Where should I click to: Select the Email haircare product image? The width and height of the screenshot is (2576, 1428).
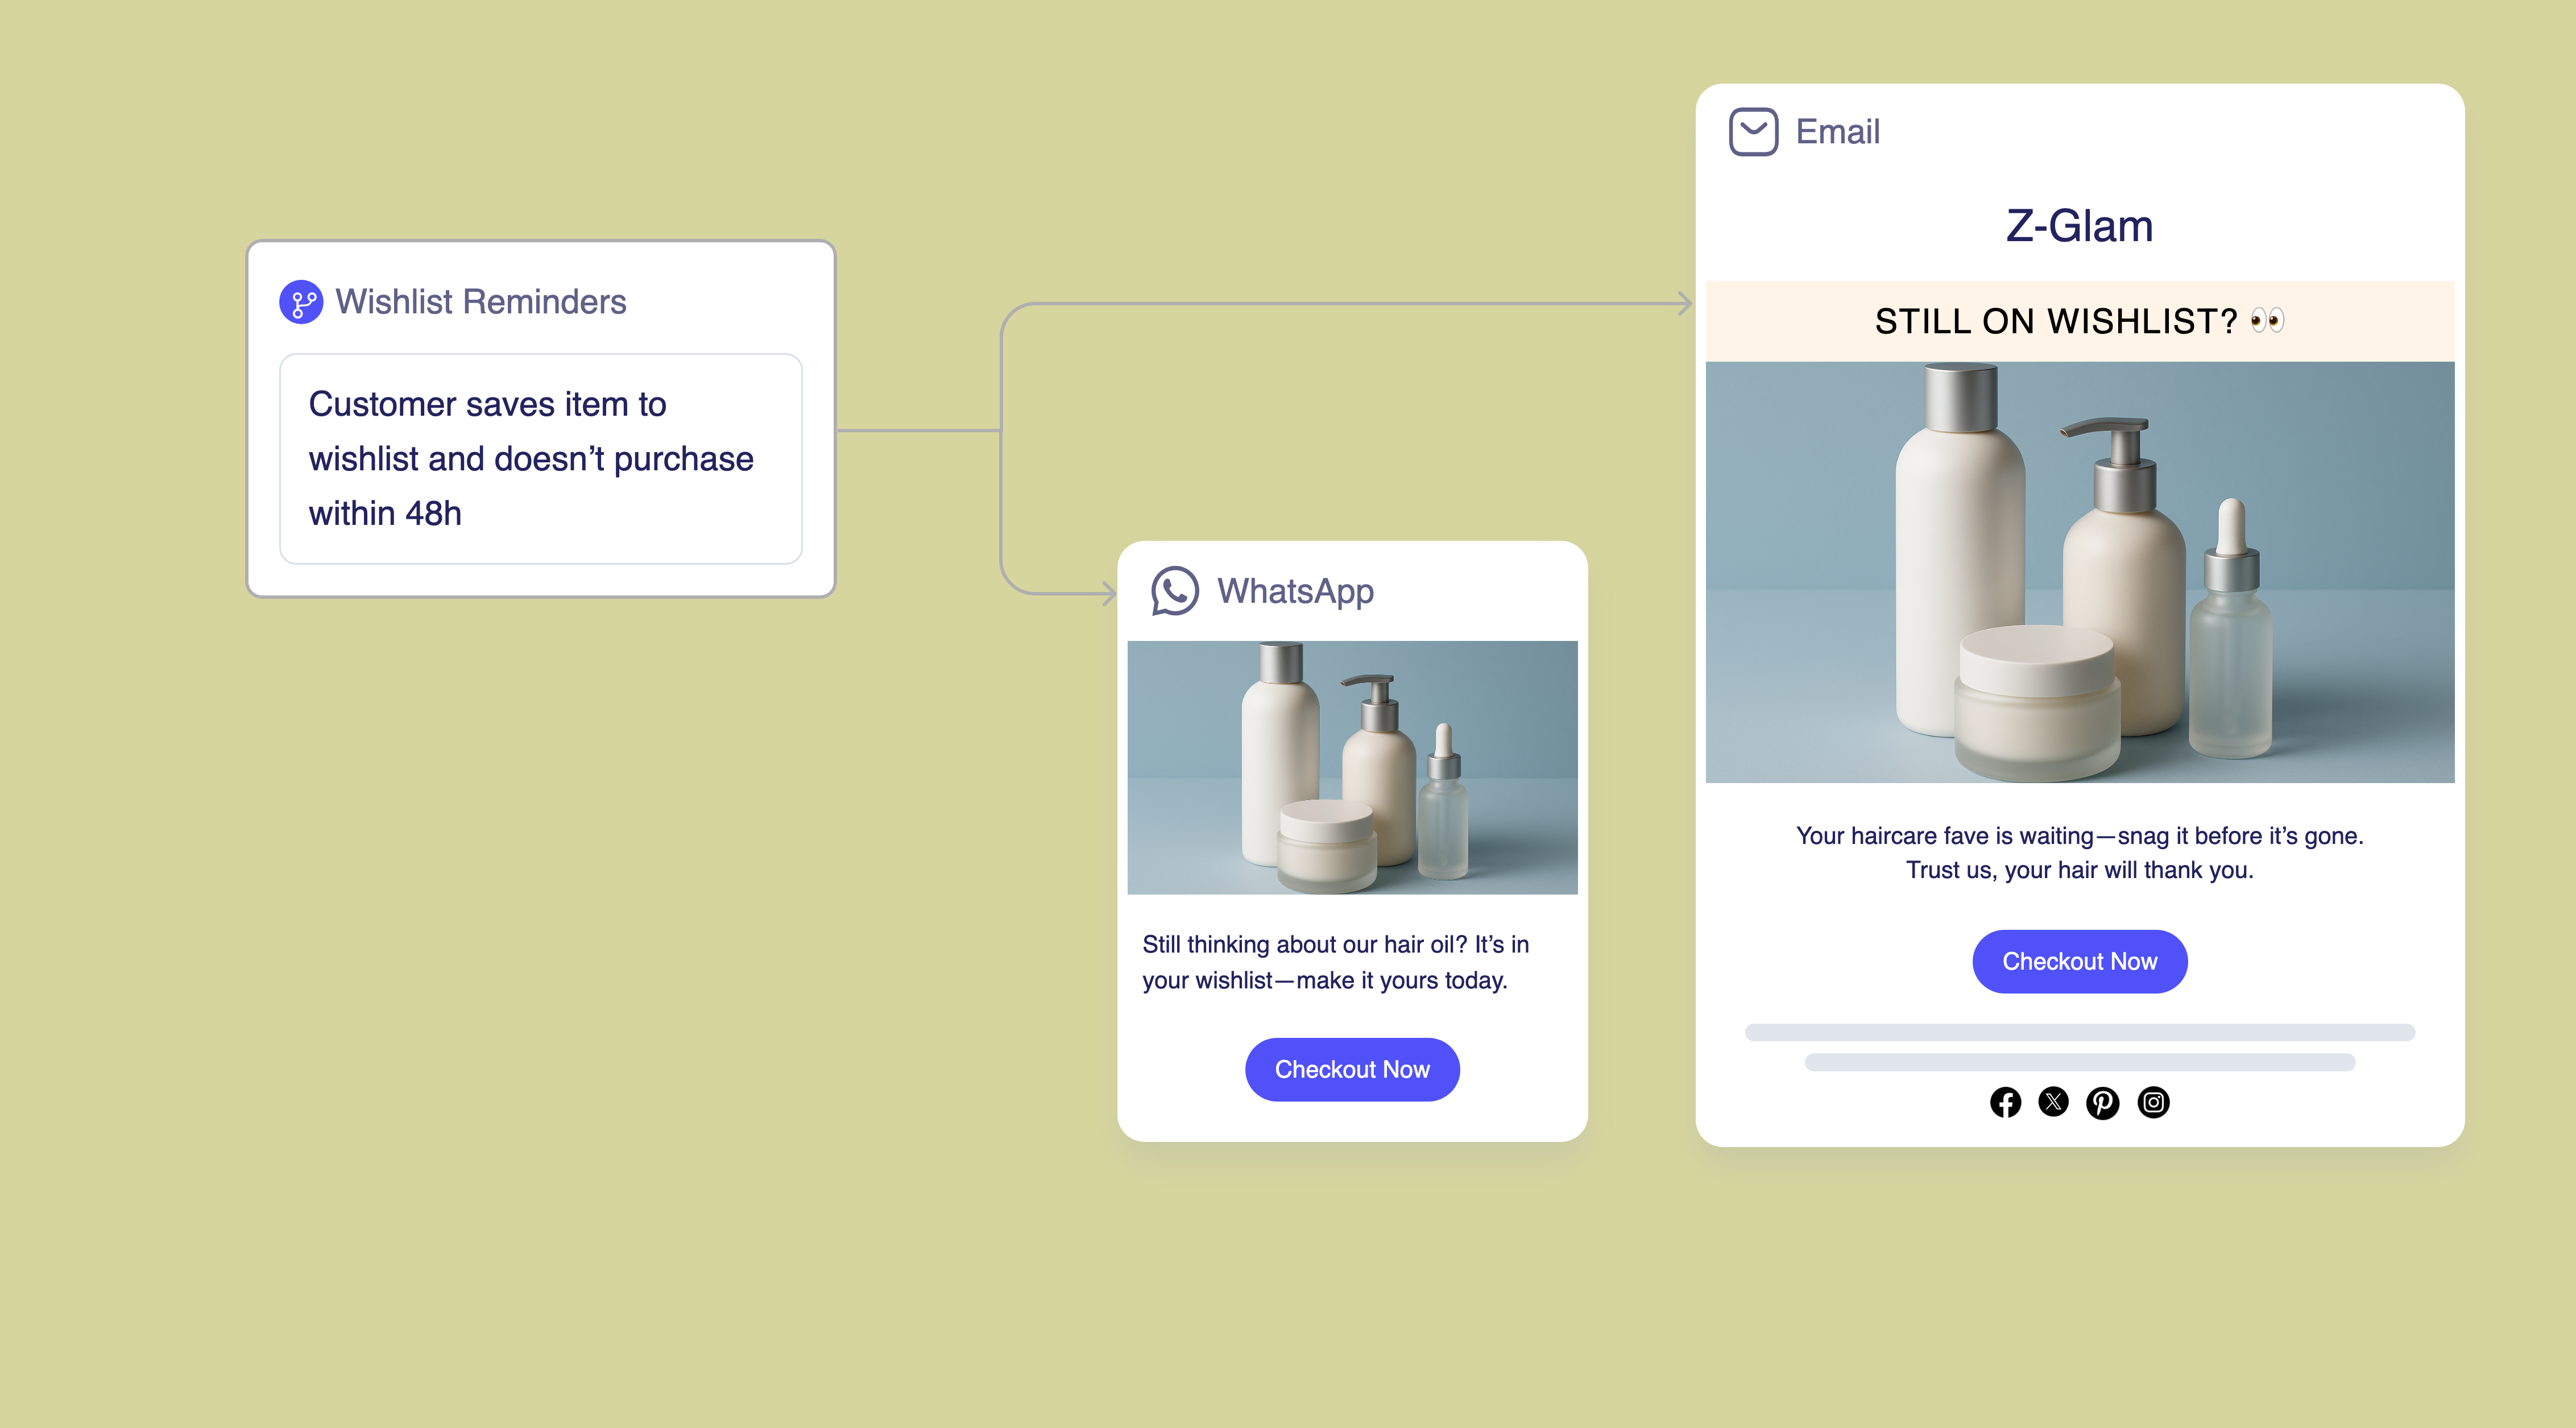pos(2080,572)
